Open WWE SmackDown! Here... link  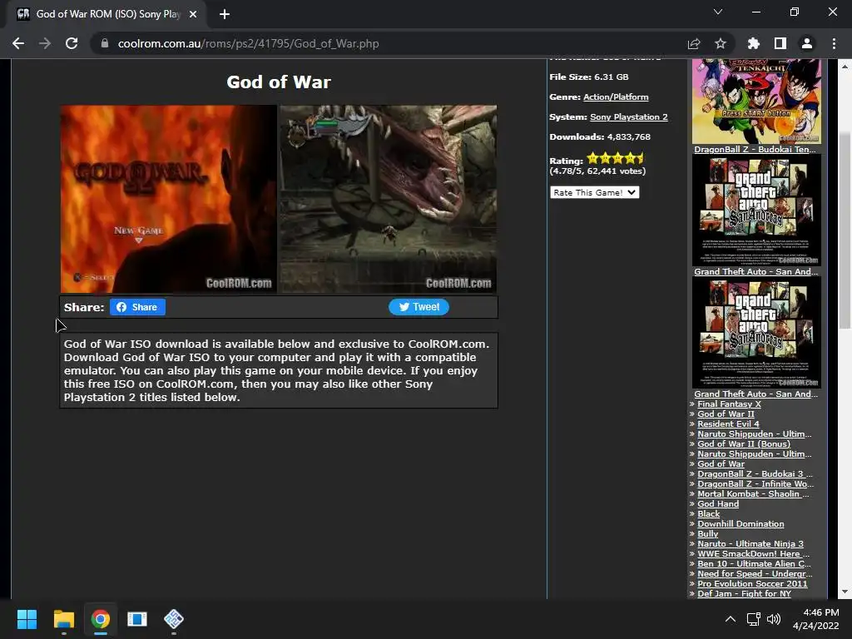pos(753,553)
